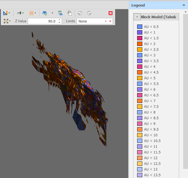Close the toolbar with the red X button

[x=111, y=13]
